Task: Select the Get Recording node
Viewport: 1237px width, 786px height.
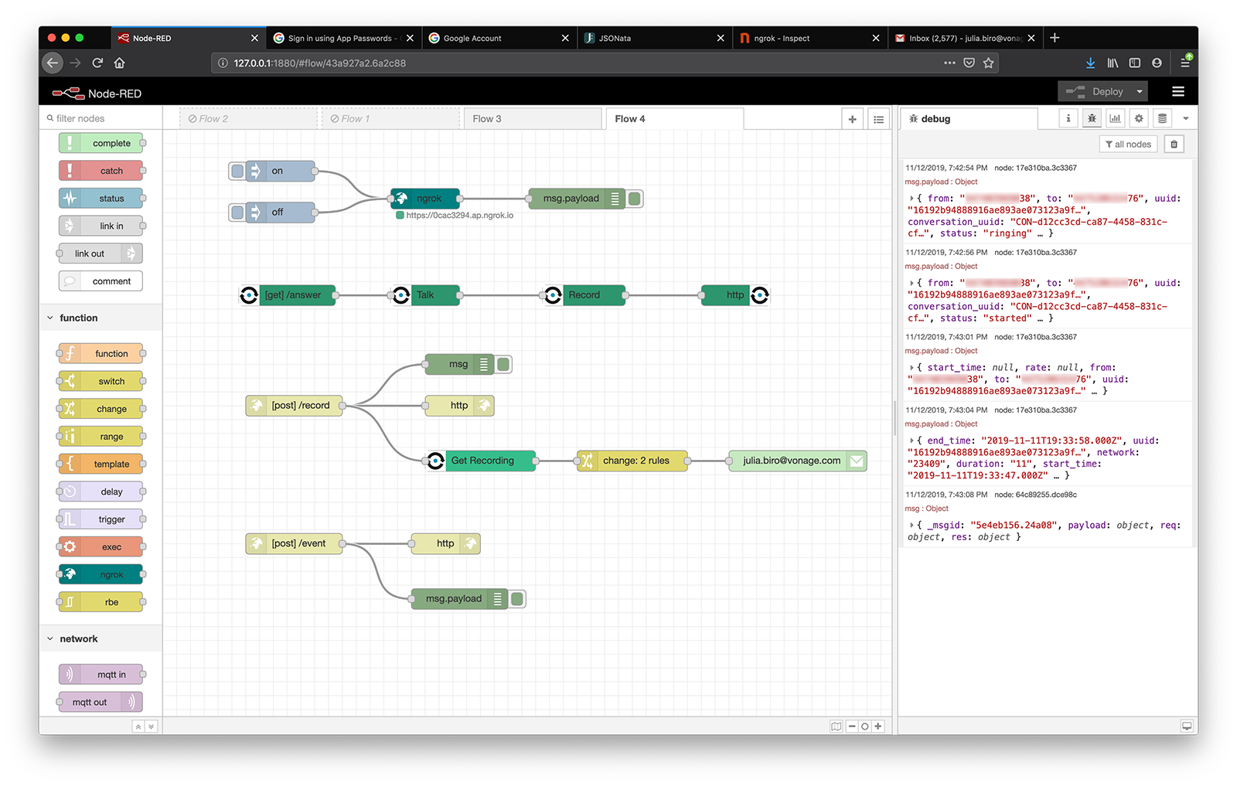Action: [481, 461]
